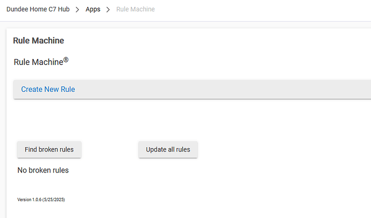Click the Rule Machine® app title
Screen dimensions: 371x218
[38, 62]
